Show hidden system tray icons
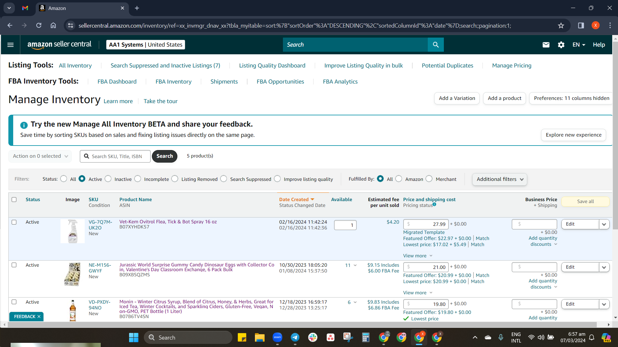Viewport: 618px width, 347px height. pyautogui.click(x=475, y=337)
